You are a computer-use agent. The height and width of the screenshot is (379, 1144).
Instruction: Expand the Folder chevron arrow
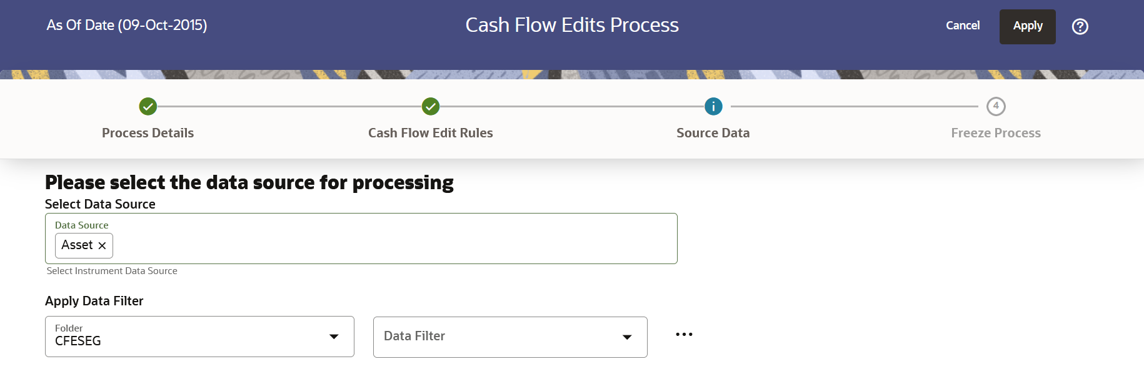click(335, 337)
